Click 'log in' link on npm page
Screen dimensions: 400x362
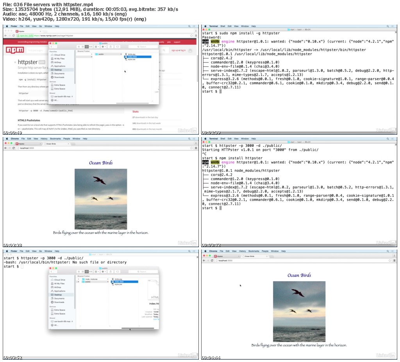(x=183, y=50)
